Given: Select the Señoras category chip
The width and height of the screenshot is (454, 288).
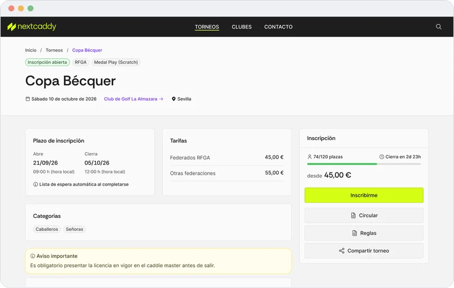Looking at the screenshot, I should point(75,229).
